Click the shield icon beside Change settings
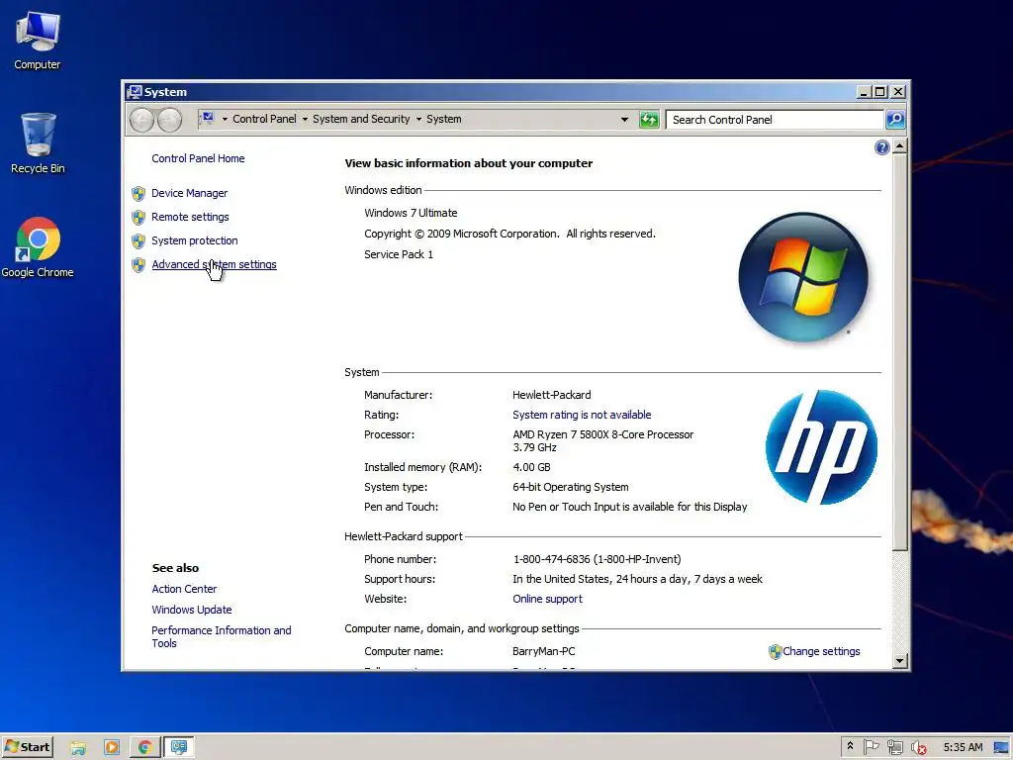This screenshot has width=1013, height=760. tap(776, 651)
